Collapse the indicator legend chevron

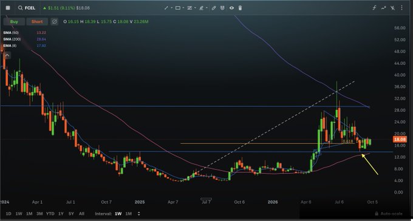tap(7, 55)
